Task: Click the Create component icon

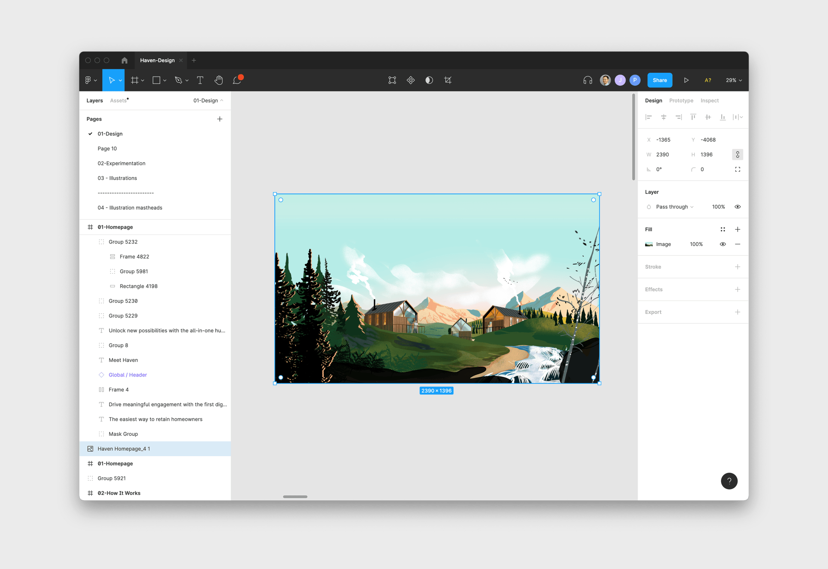Action: (411, 80)
